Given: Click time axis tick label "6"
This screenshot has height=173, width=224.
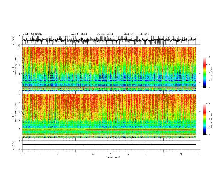Looking at the screenshot, I should tap(128, 154).
